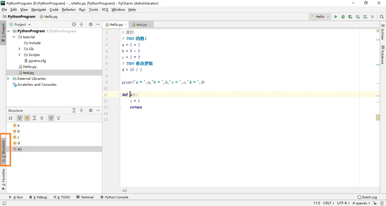Open the 5: Debug tool window
Viewport: 386px width, 206px height.
point(38,197)
